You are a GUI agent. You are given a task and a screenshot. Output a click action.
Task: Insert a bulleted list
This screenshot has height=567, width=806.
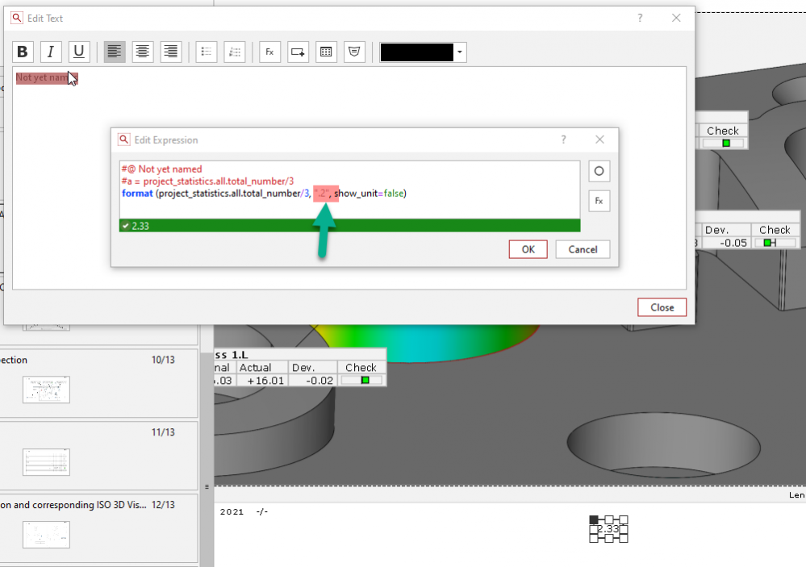tap(207, 52)
